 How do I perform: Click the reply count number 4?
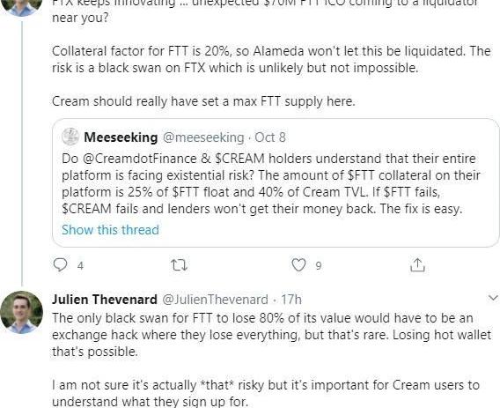[80, 265]
